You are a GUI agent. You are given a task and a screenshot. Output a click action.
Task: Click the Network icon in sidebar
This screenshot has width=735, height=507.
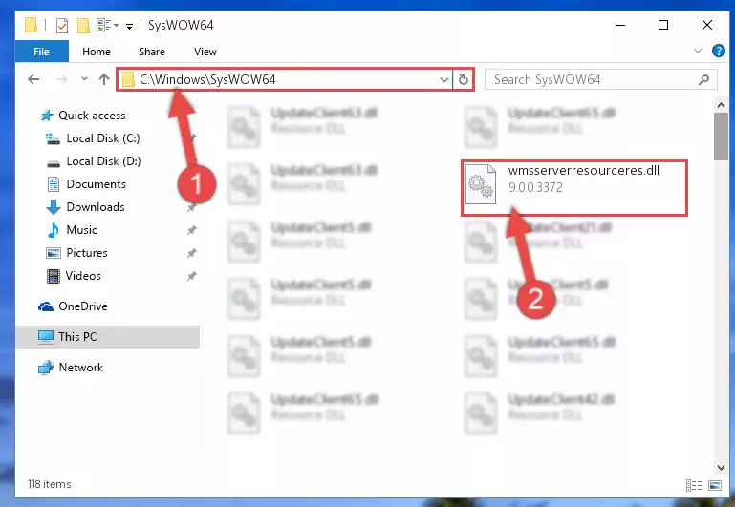pos(46,368)
